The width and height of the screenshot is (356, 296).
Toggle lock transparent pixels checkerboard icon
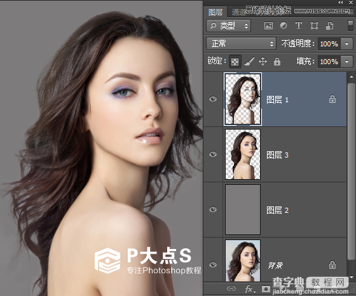coord(235,62)
